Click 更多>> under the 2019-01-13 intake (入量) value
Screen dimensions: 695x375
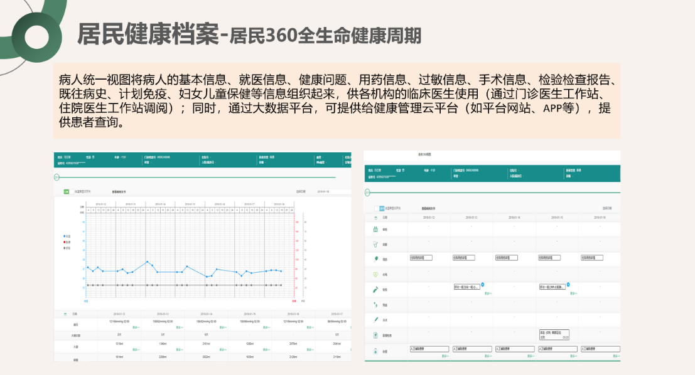180,350
